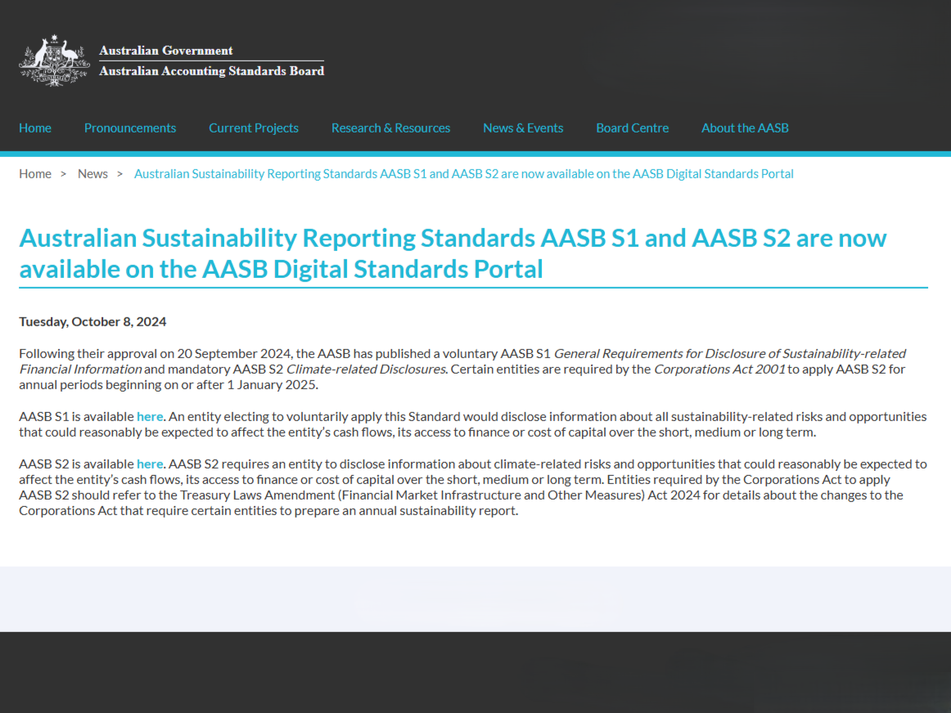Open the Pronouncements menu
This screenshot has height=713, width=951.
[x=130, y=128]
